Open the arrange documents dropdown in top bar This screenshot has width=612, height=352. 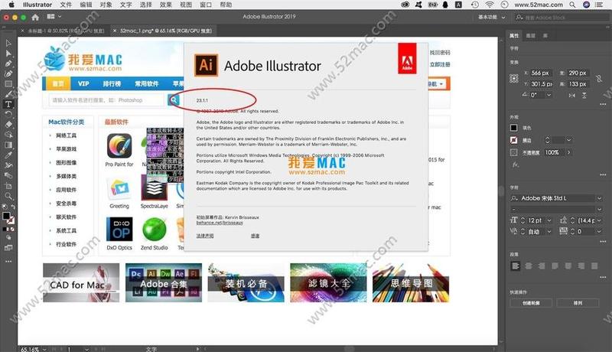54,17
